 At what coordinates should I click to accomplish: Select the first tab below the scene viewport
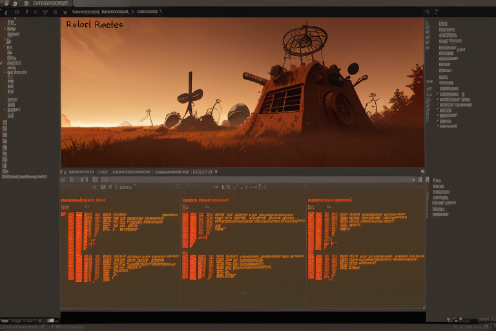point(81,173)
